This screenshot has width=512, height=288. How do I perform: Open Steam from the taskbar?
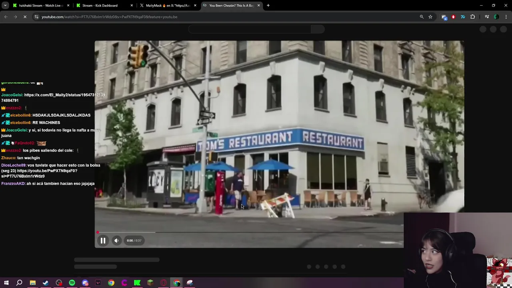point(46,283)
